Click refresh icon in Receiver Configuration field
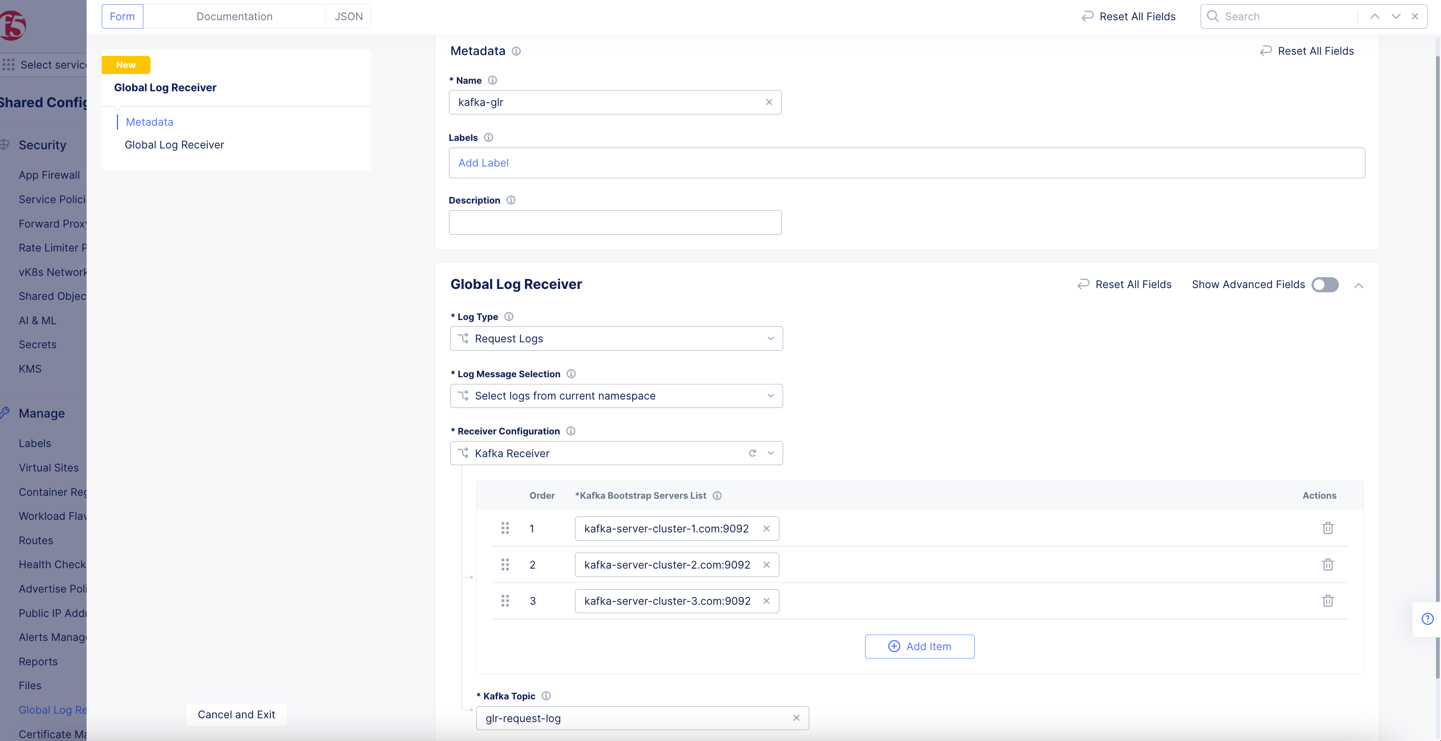Viewport: 1441px width, 741px height. pyautogui.click(x=752, y=453)
